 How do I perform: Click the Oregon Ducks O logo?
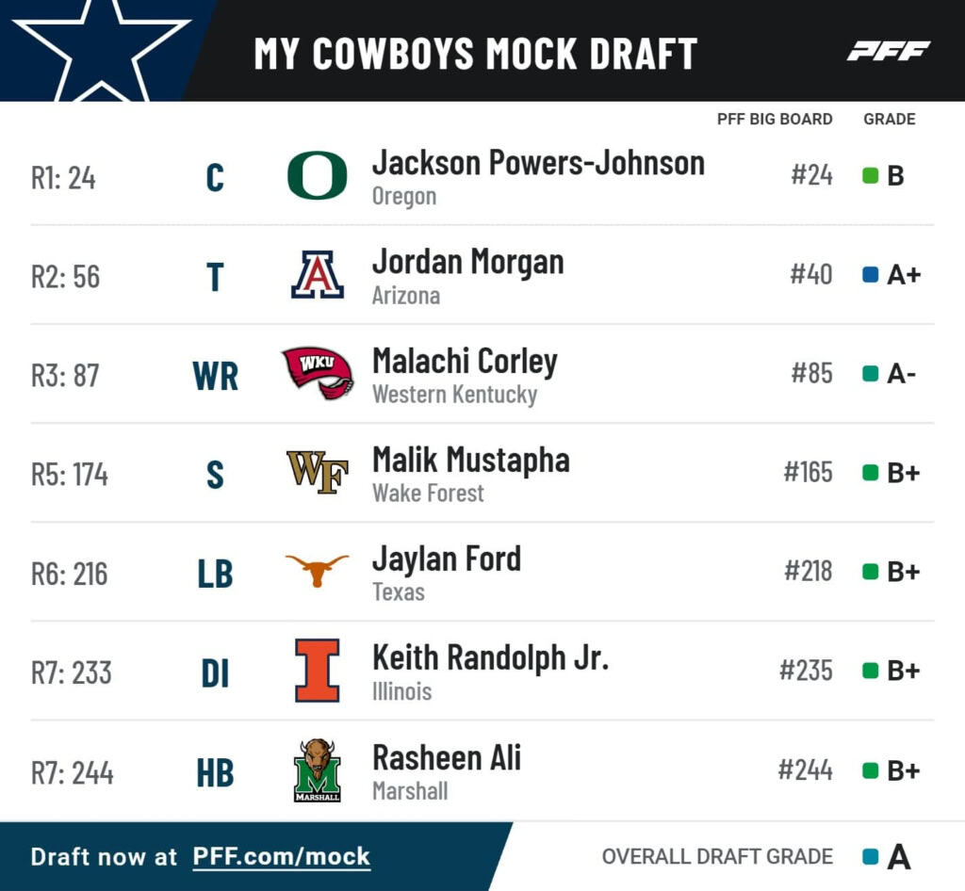coord(317,176)
